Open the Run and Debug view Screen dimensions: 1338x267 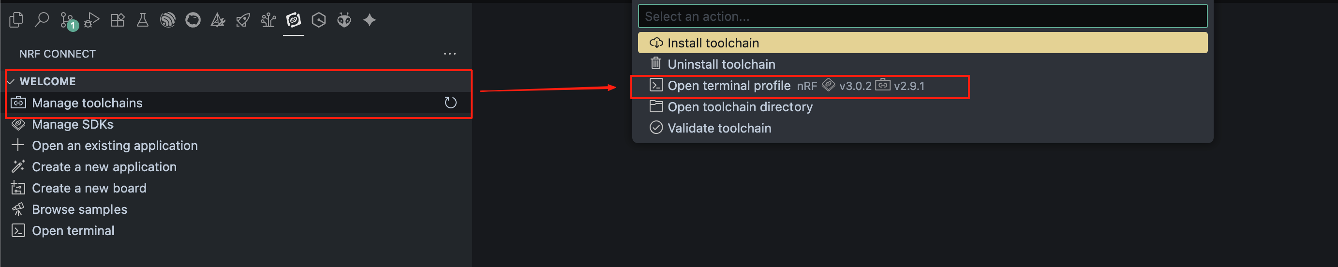click(92, 20)
